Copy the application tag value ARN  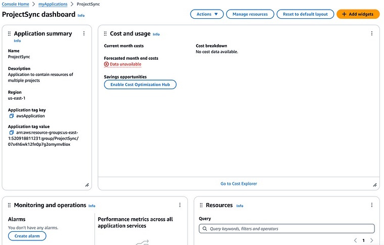(x=11, y=133)
